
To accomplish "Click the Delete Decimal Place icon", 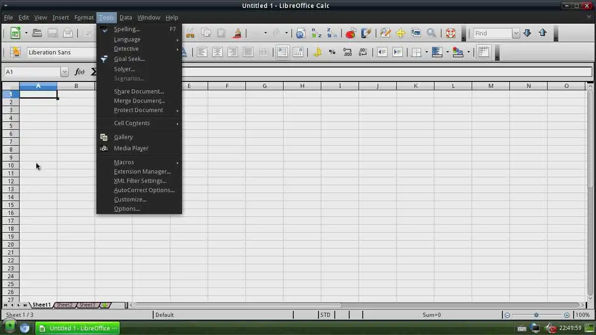I will click(x=363, y=52).
